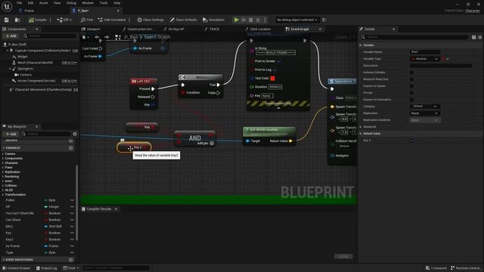
Task: Toggle Print to Log checkbox
Action: pyautogui.click(x=275, y=70)
